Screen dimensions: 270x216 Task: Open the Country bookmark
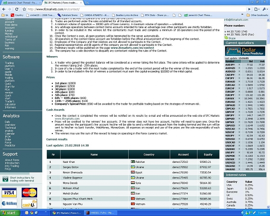17,15
